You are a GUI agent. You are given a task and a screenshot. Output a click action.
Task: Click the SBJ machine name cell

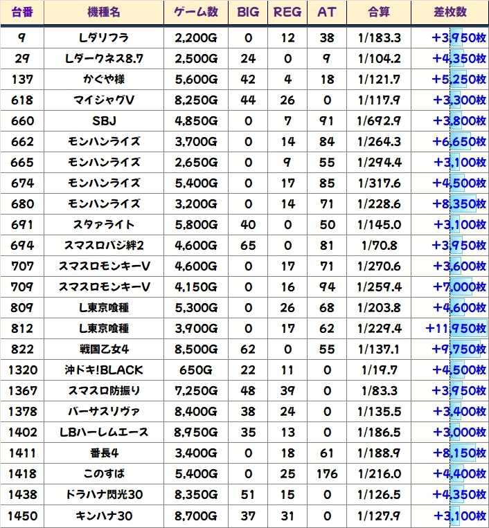point(104,121)
